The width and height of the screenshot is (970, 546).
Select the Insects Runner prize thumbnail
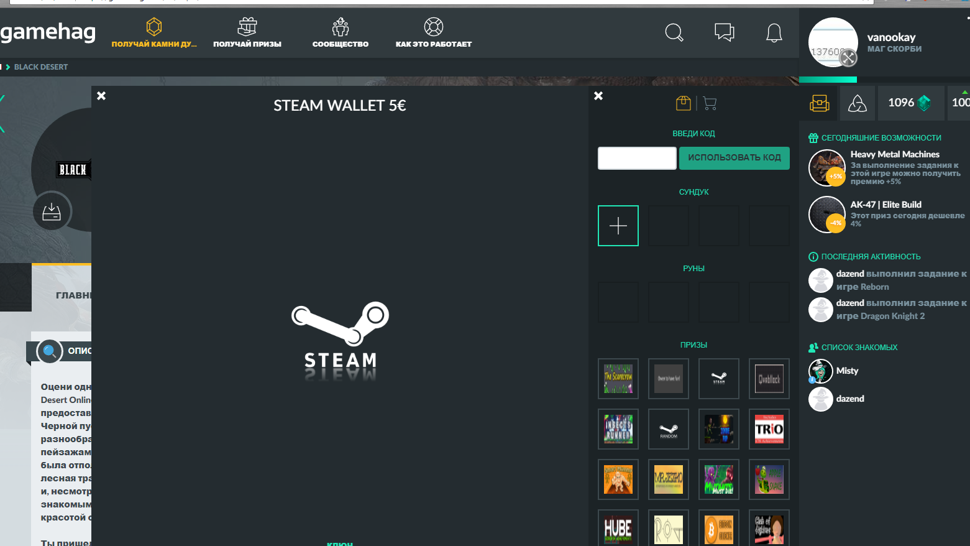point(618,429)
